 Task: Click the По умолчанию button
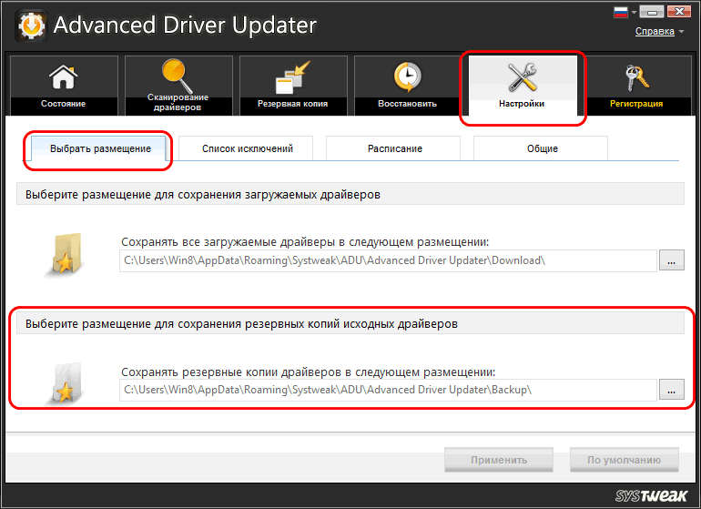tap(625, 460)
